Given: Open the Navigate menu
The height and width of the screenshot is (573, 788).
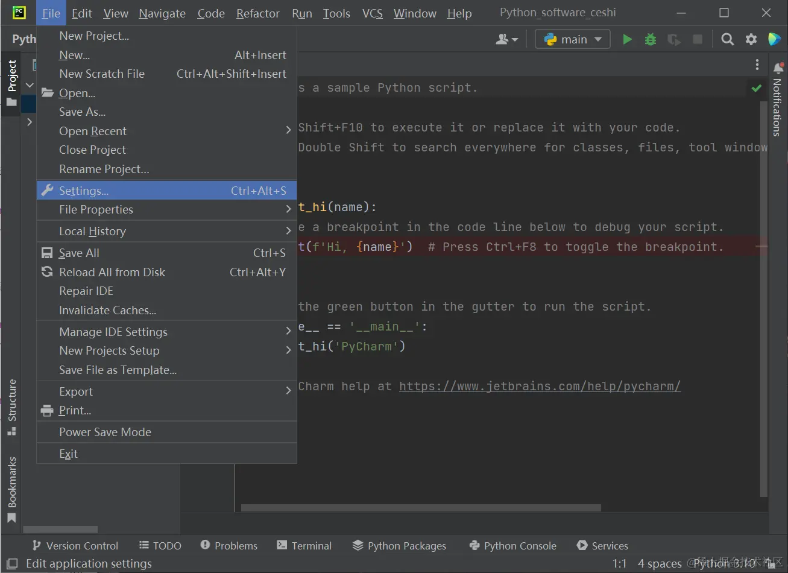Looking at the screenshot, I should 162,13.
